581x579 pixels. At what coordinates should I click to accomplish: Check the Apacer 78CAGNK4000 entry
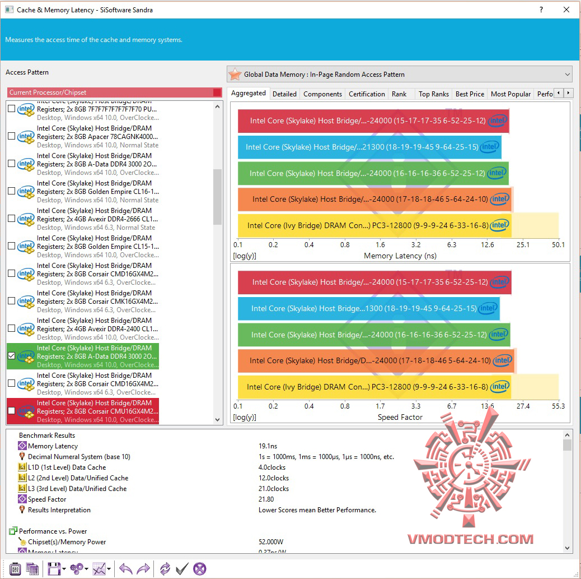pos(12,136)
